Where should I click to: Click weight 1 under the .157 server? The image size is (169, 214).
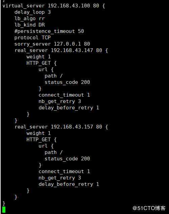click(39, 133)
